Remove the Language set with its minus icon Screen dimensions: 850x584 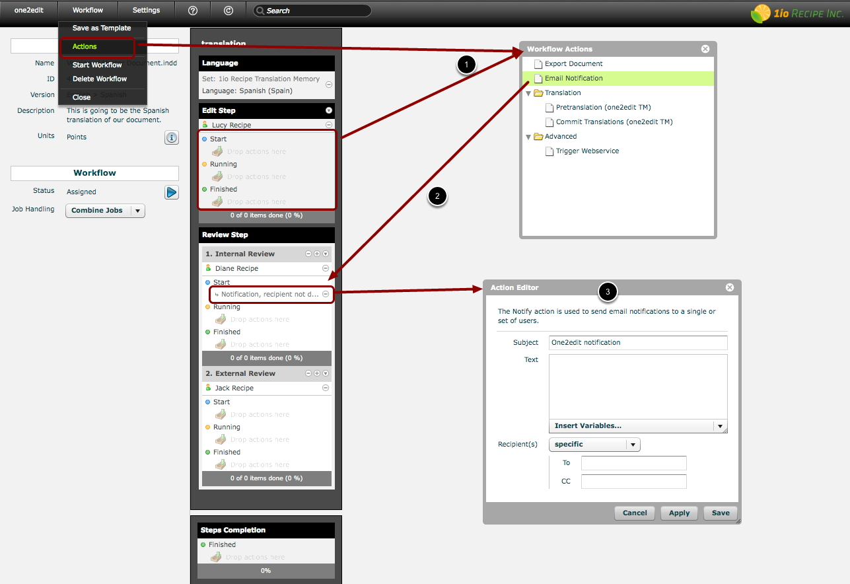click(x=329, y=85)
